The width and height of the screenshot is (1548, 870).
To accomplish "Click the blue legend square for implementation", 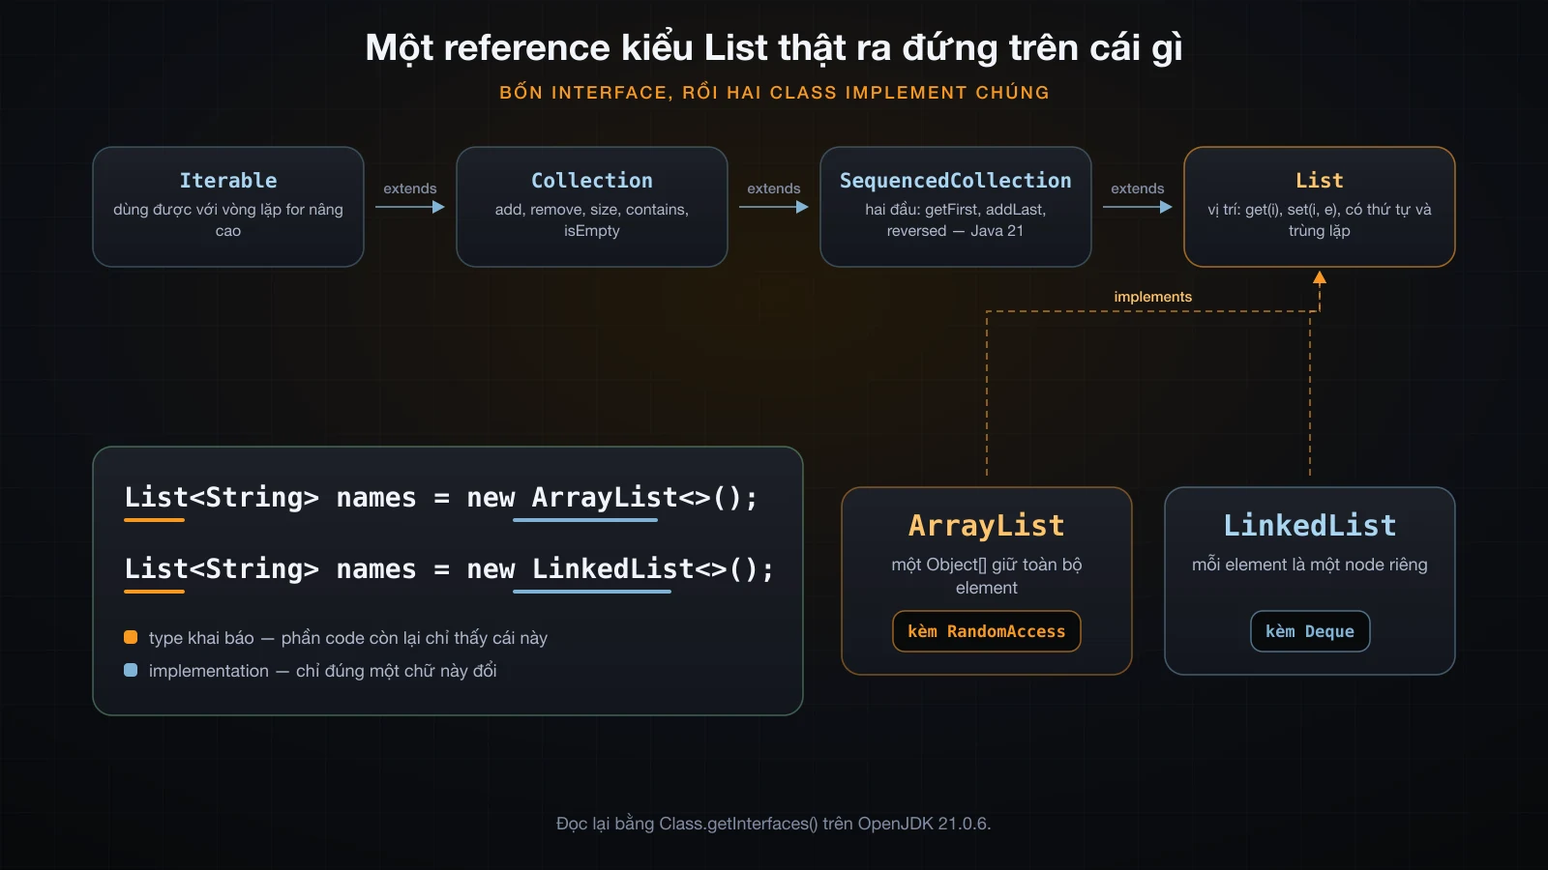I will pyautogui.click(x=131, y=670).
